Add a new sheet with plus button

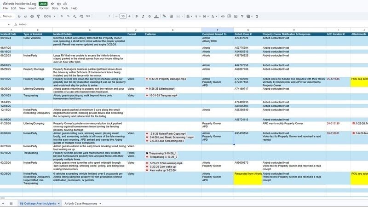coord(4,203)
